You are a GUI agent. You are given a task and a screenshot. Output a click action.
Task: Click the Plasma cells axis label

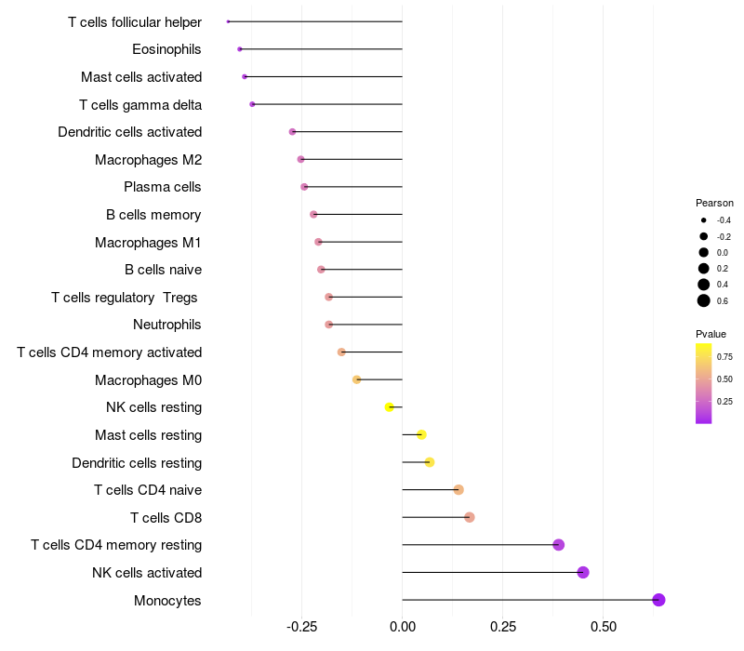(x=163, y=187)
